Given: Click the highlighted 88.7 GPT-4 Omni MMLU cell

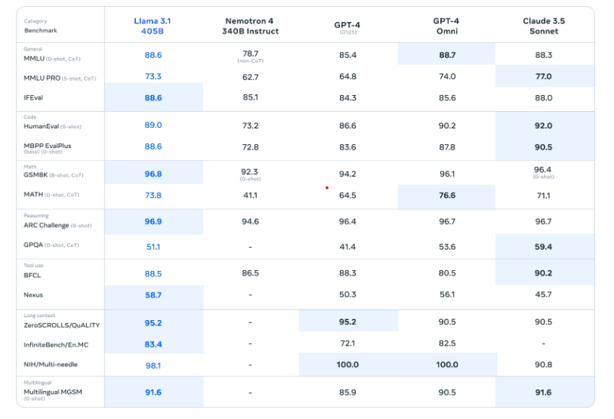Looking at the screenshot, I should coord(446,54).
